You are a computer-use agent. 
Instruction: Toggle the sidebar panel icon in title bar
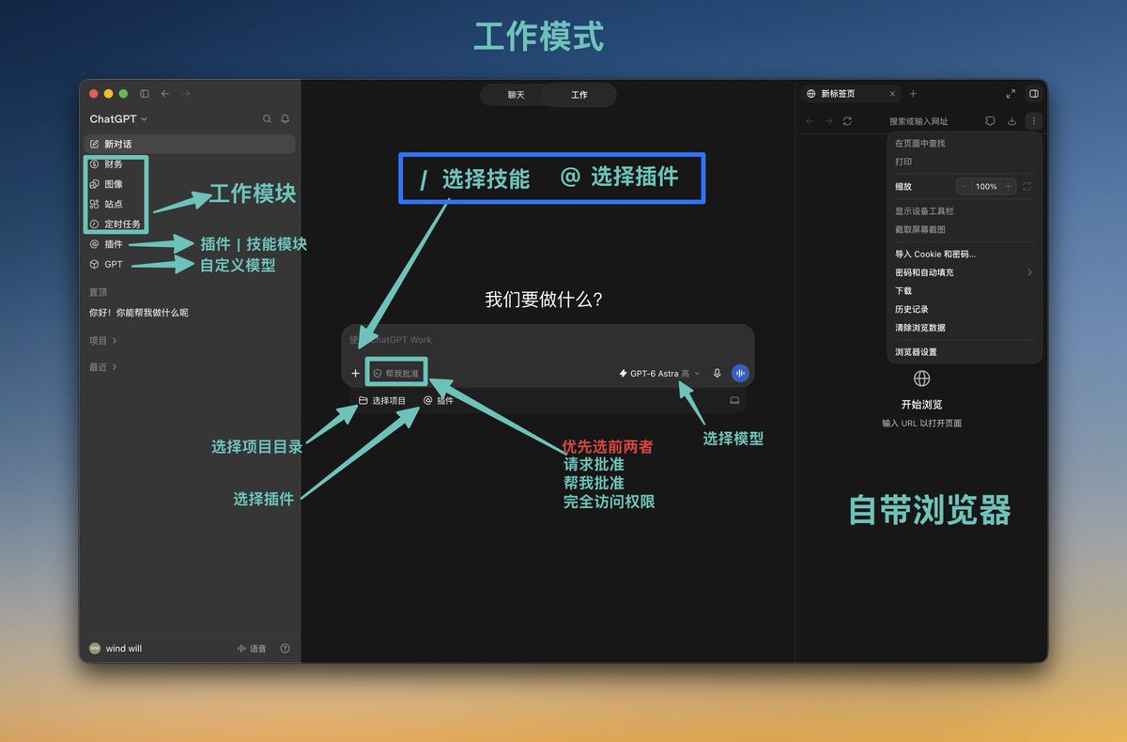pyautogui.click(x=145, y=94)
